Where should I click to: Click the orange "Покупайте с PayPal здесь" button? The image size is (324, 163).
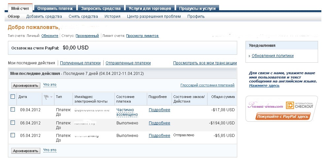(x=283, y=116)
